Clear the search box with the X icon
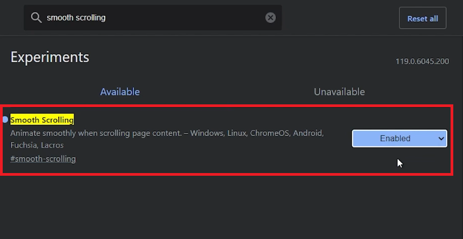The image size is (463, 239). coord(271,18)
